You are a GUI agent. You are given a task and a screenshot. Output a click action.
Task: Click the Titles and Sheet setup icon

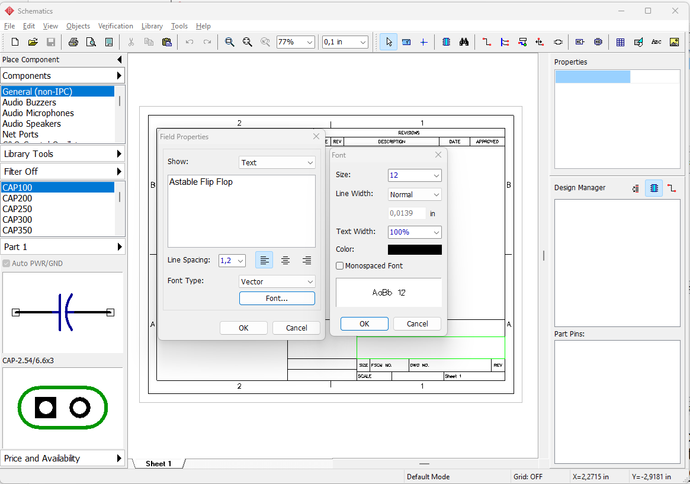[109, 42]
